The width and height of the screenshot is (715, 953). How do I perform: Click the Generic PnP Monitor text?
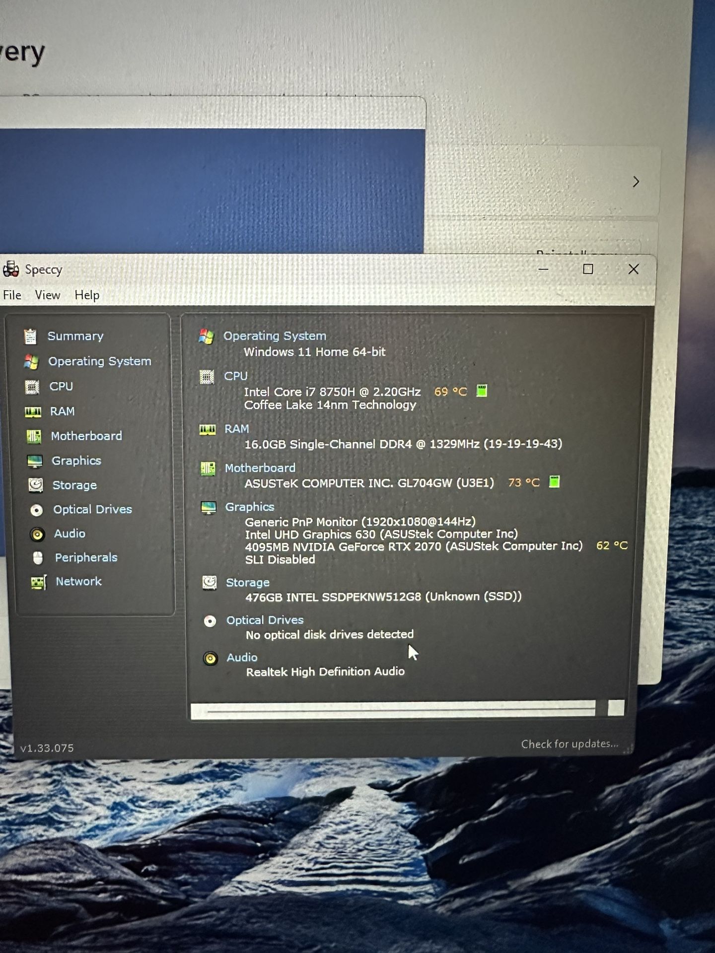(x=360, y=522)
